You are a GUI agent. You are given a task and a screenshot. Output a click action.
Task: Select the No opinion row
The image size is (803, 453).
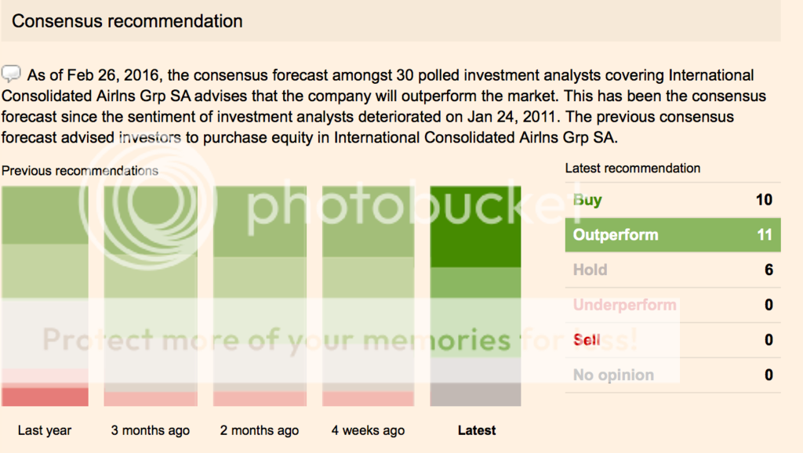point(672,375)
